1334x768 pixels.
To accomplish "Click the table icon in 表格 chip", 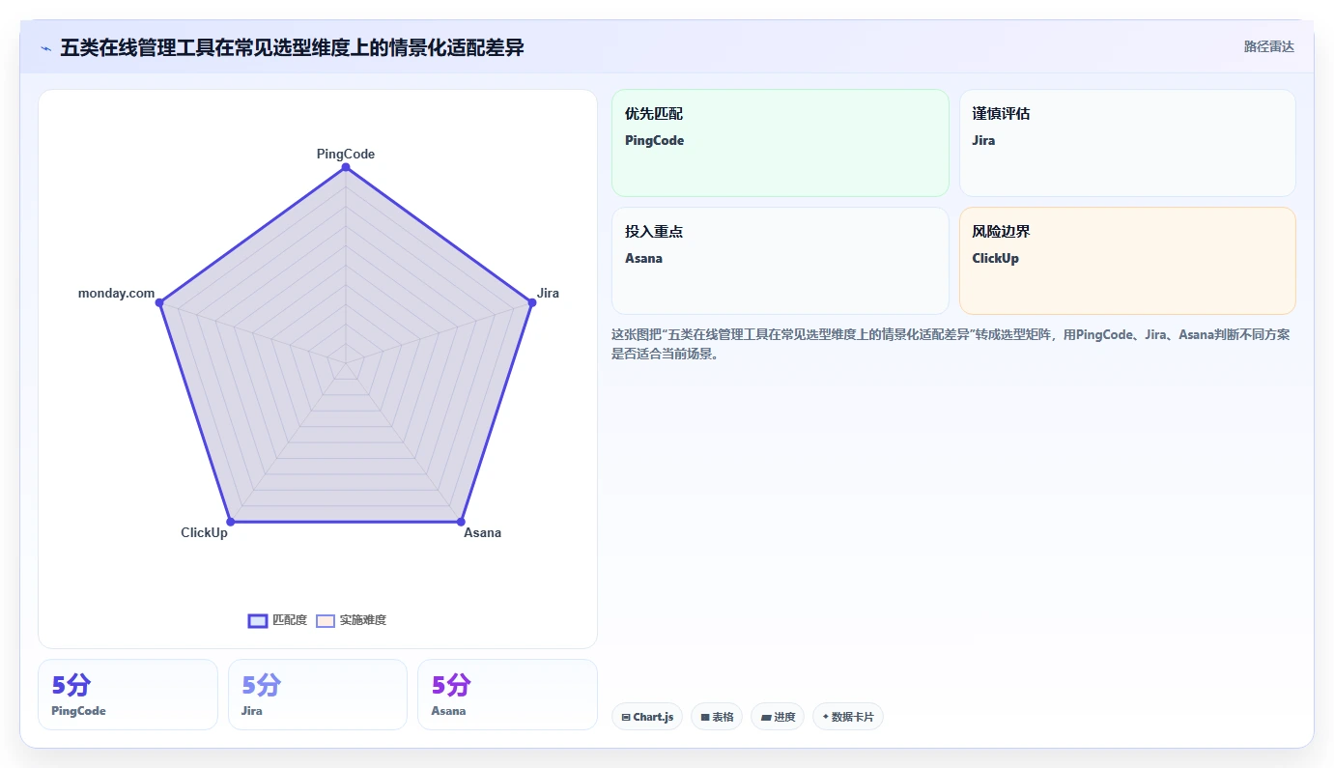I will [x=705, y=718].
